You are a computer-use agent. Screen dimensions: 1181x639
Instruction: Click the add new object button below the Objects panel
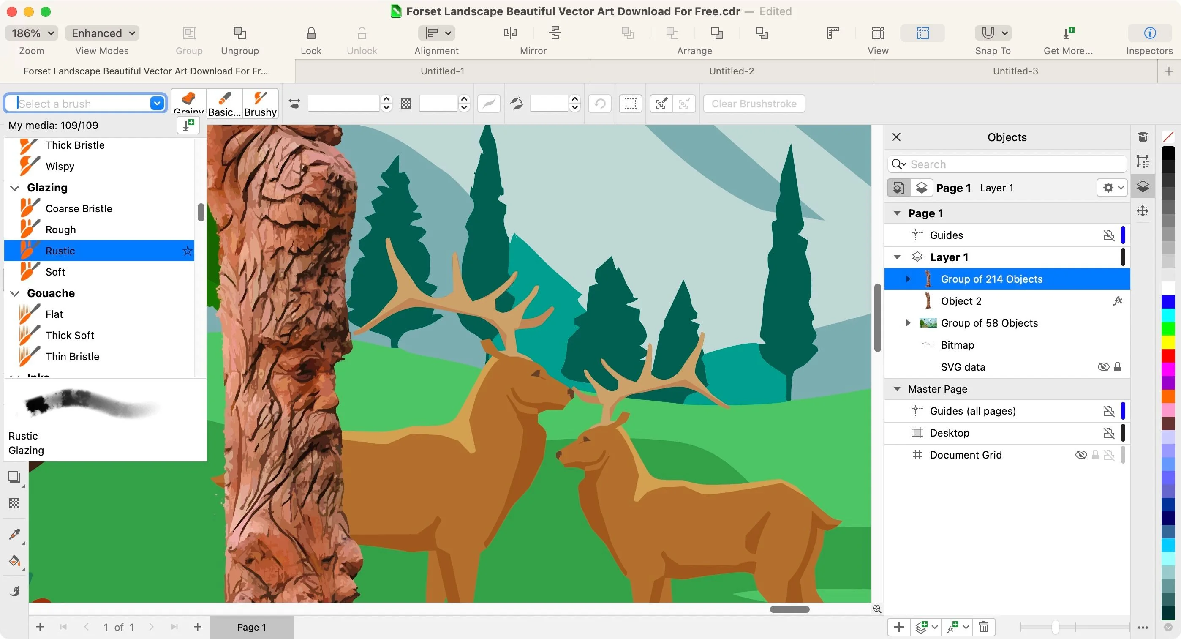coord(898,627)
